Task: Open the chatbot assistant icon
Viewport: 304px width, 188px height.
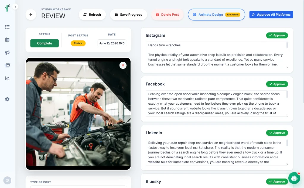Action: [294, 178]
